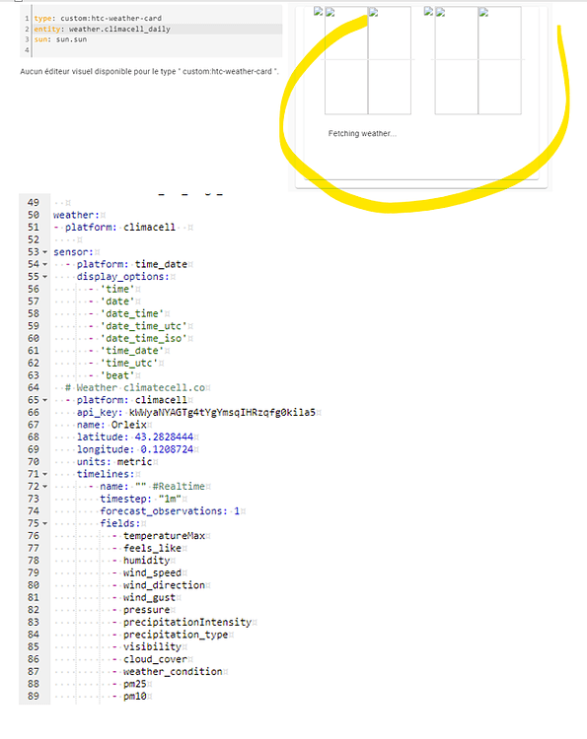Image resolution: width=587 pixels, height=739 pixels.
Task: Click the 'sun: sun.sun' line
Action: (x=60, y=39)
